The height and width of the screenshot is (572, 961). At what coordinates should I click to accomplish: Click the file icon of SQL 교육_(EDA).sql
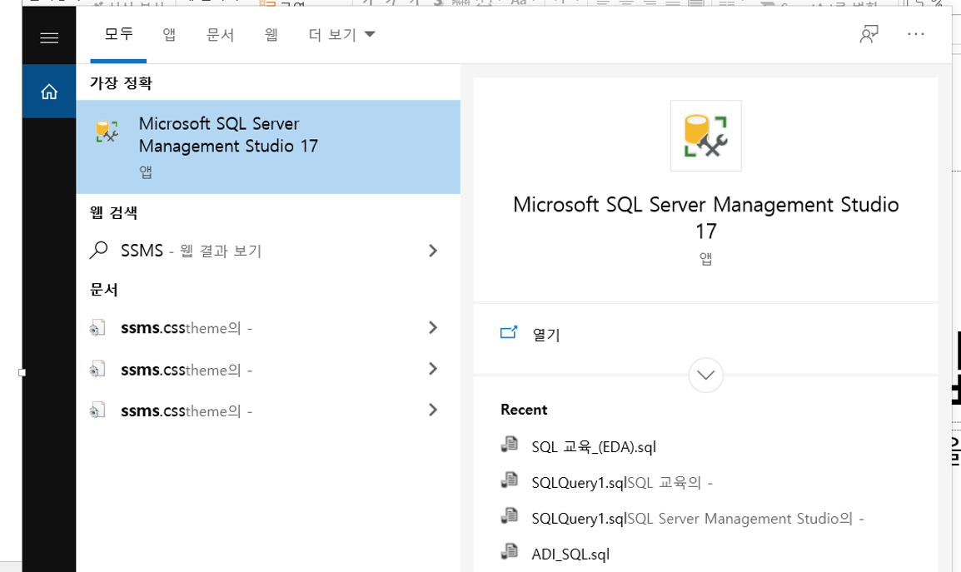(510, 445)
